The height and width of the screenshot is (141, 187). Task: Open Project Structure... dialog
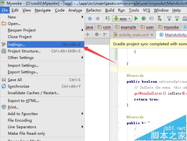coord(42,51)
